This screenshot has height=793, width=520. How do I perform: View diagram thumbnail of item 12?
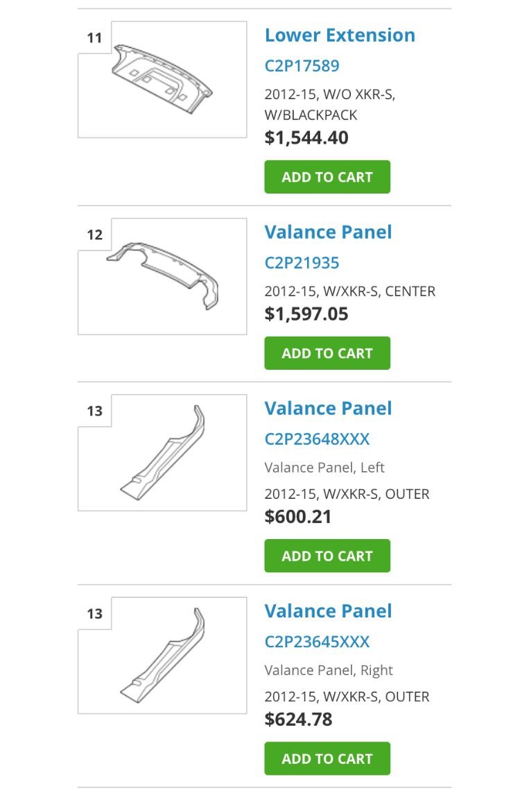[x=162, y=276]
